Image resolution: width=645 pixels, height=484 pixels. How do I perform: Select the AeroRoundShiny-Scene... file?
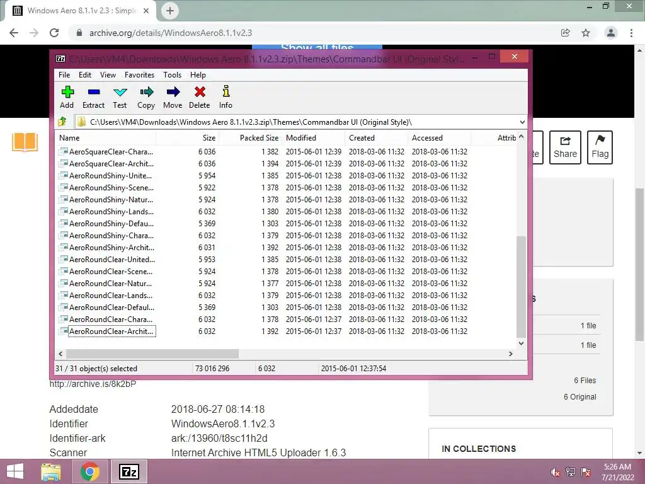(x=111, y=187)
